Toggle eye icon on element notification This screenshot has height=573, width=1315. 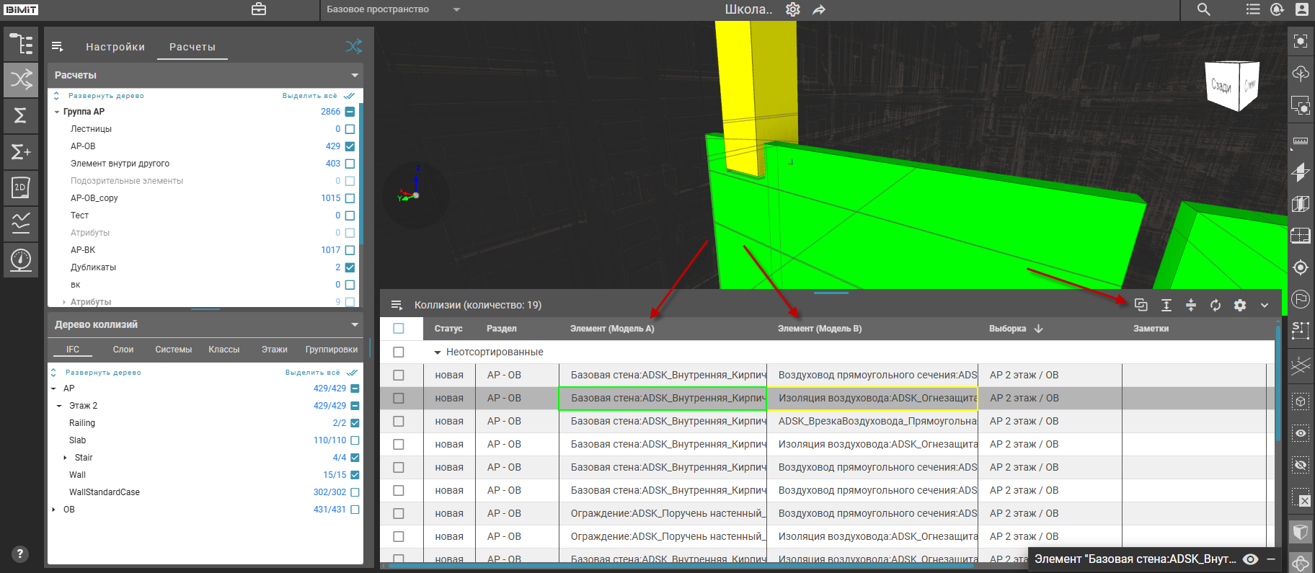(x=1251, y=559)
